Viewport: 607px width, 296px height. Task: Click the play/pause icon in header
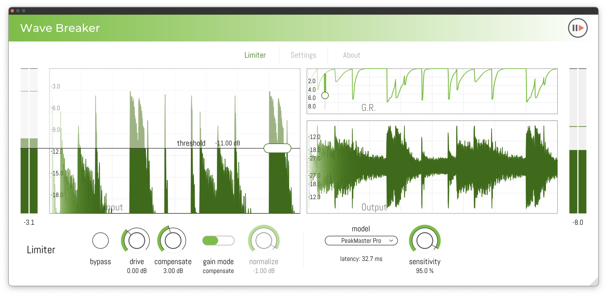point(578,28)
